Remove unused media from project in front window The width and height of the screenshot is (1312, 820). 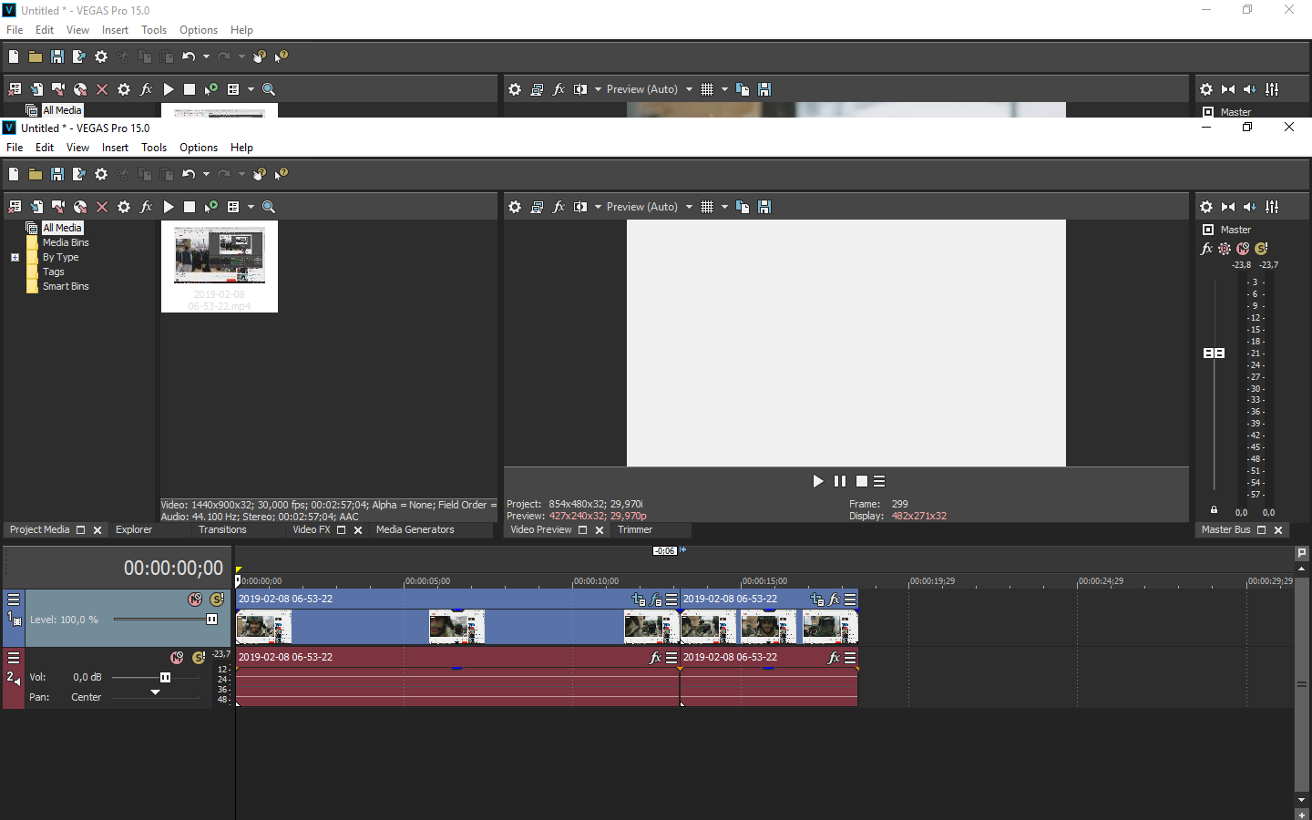coord(15,207)
